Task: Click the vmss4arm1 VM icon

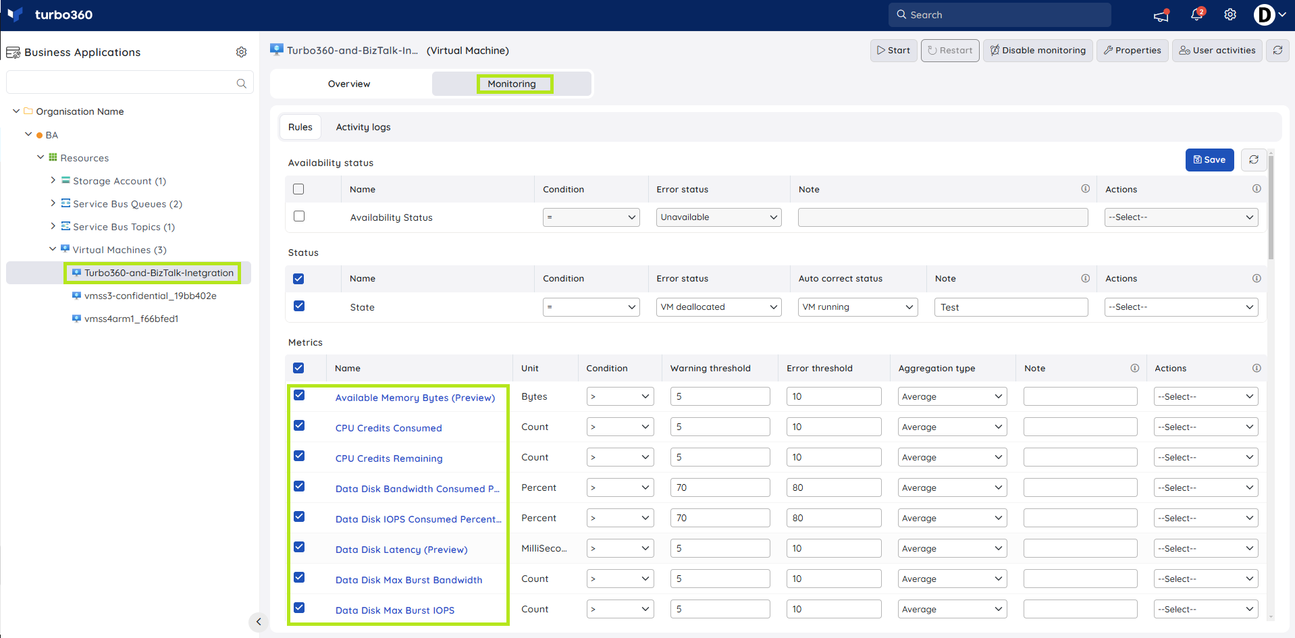Action: [x=76, y=319]
